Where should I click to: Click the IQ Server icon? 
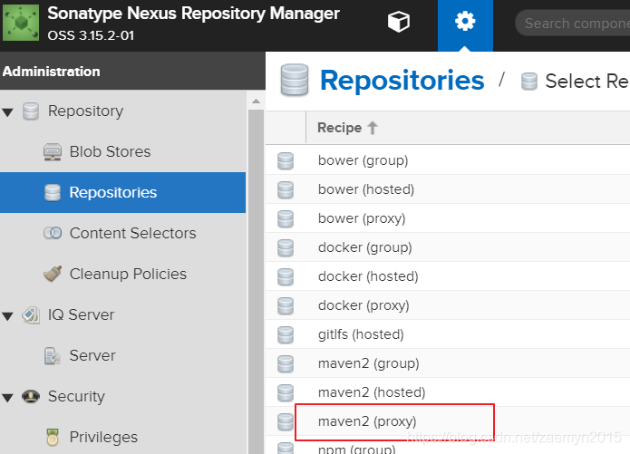pyautogui.click(x=31, y=315)
